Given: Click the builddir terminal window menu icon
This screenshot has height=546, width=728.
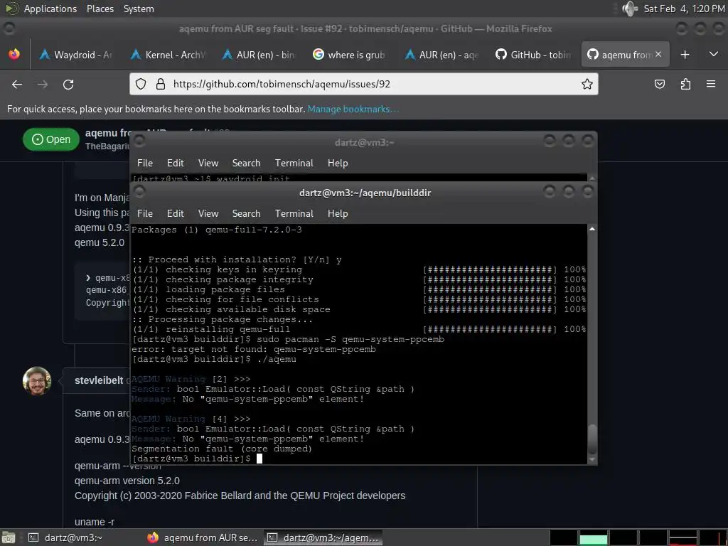Looking at the screenshot, I should pyautogui.click(x=139, y=192).
